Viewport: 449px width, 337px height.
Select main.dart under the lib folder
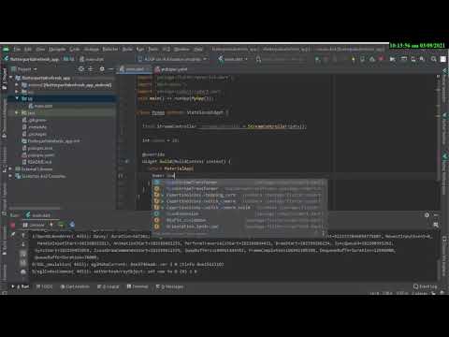click(40, 106)
